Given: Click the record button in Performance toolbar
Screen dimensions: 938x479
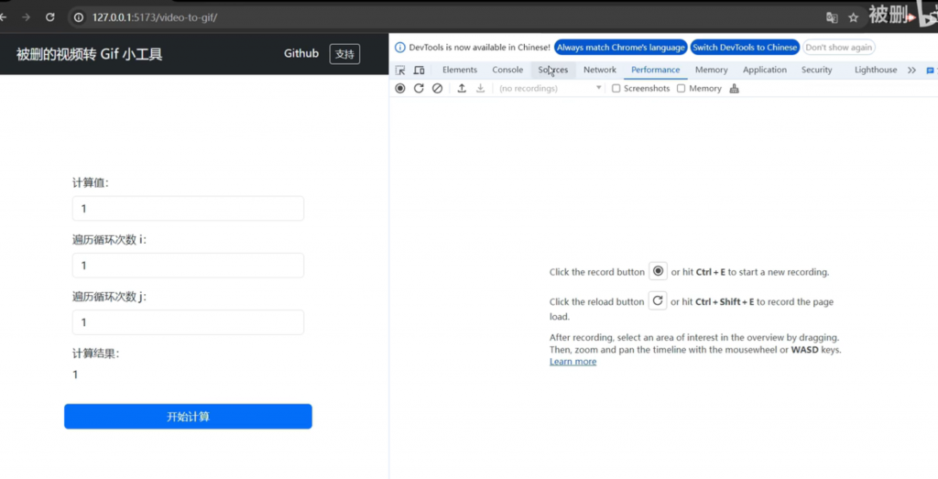Looking at the screenshot, I should point(400,89).
